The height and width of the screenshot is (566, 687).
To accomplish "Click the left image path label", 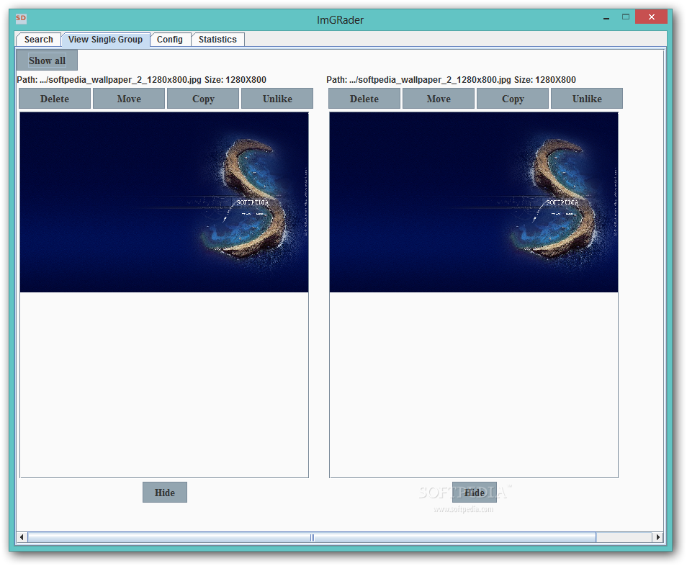I will 142,80.
